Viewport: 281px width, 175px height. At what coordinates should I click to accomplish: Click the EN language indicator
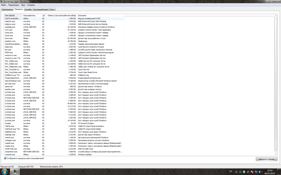pos(231,171)
